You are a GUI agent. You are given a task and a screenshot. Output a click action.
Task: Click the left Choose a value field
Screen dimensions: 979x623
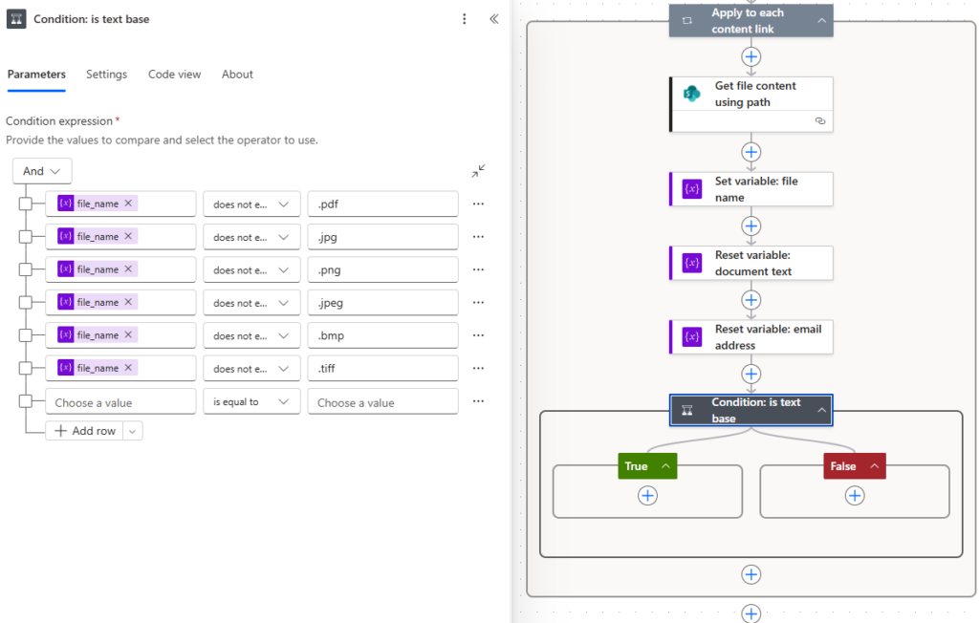(x=120, y=401)
